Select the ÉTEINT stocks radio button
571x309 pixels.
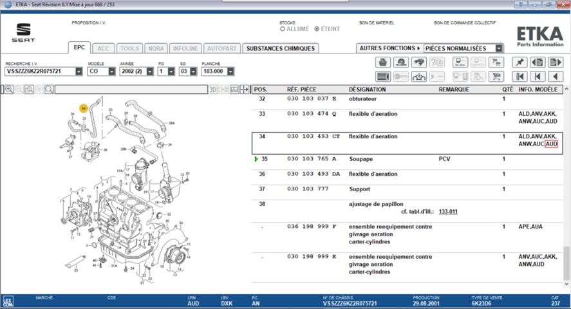tap(317, 29)
